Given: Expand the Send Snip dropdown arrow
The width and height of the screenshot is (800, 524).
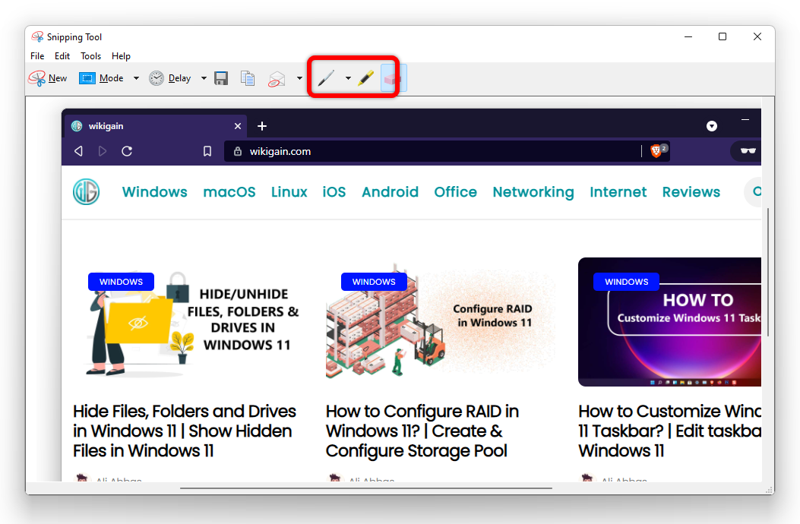Looking at the screenshot, I should 299,78.
